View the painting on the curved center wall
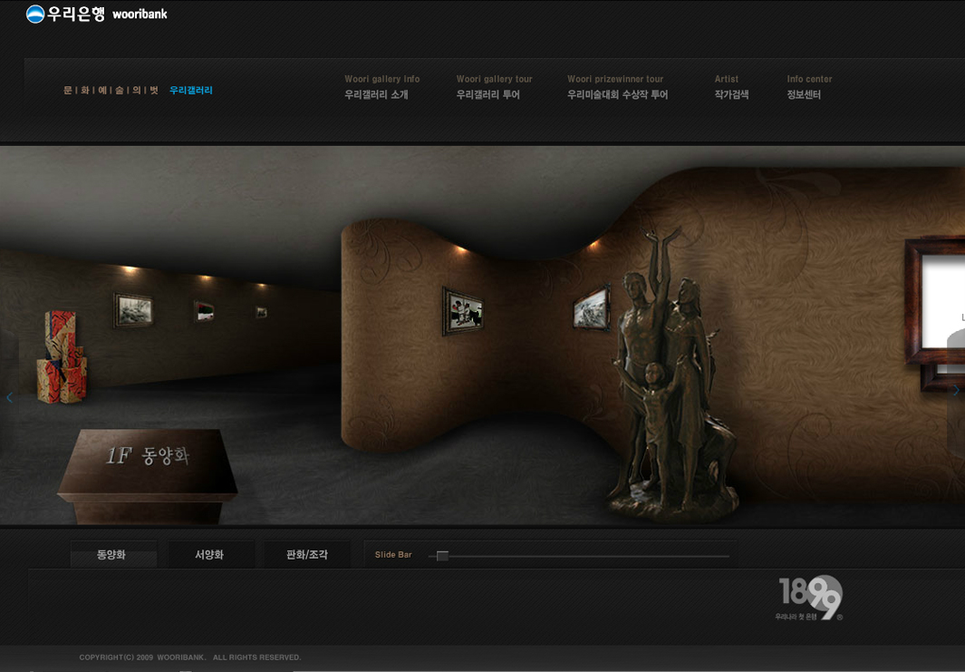This screenshot has width=965, height=672. [x=463, y=311]
